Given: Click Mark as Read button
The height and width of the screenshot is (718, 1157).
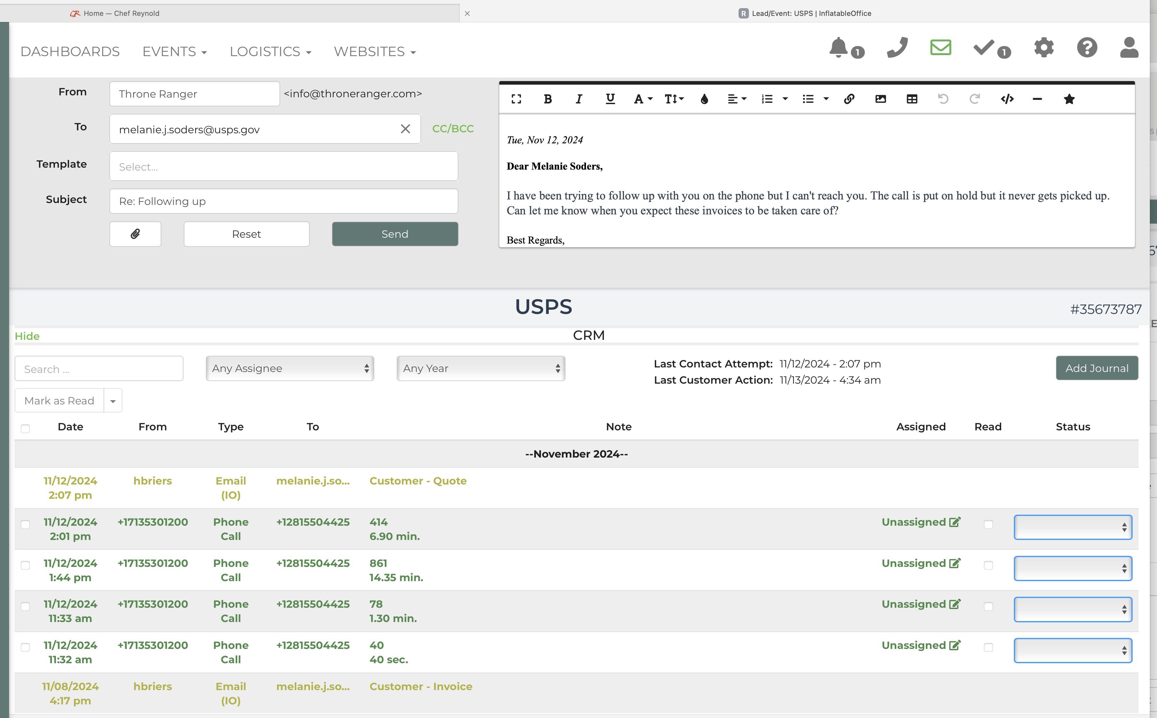Looking at the screenshot, I should tap(59, 401).
